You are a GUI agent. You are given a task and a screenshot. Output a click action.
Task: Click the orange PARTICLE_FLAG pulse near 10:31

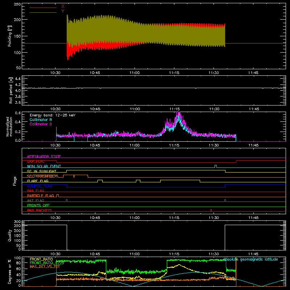(x=58, y=196)
